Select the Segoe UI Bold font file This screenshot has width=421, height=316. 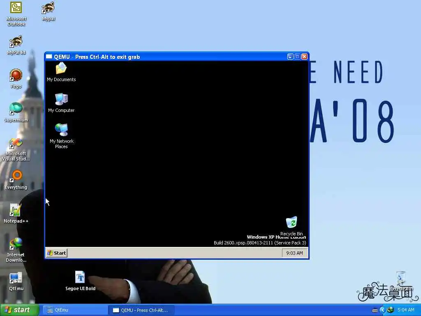(80, 281)
